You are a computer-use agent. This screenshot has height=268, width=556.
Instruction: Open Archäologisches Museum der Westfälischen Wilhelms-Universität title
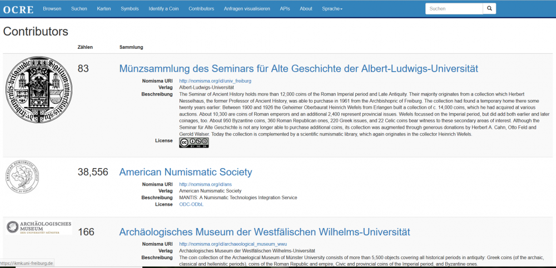click(x=265, y=232)
